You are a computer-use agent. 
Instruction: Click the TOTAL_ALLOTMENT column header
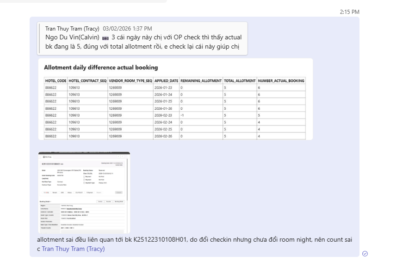(x=240, y=81)
